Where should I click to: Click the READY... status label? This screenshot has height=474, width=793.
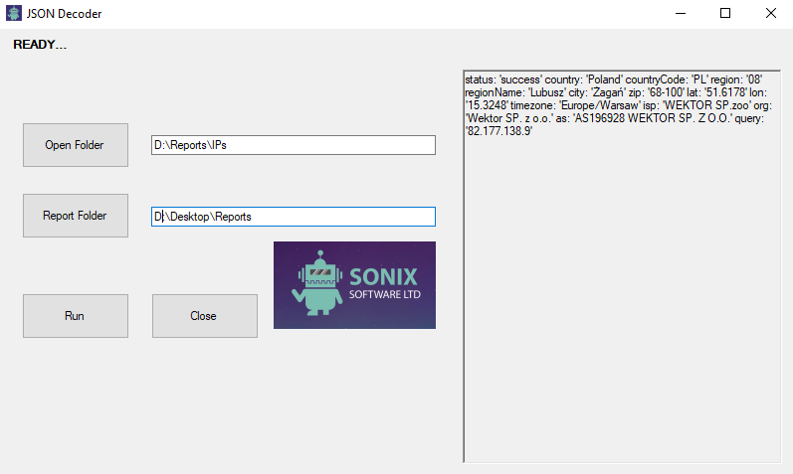click(40, 45)
